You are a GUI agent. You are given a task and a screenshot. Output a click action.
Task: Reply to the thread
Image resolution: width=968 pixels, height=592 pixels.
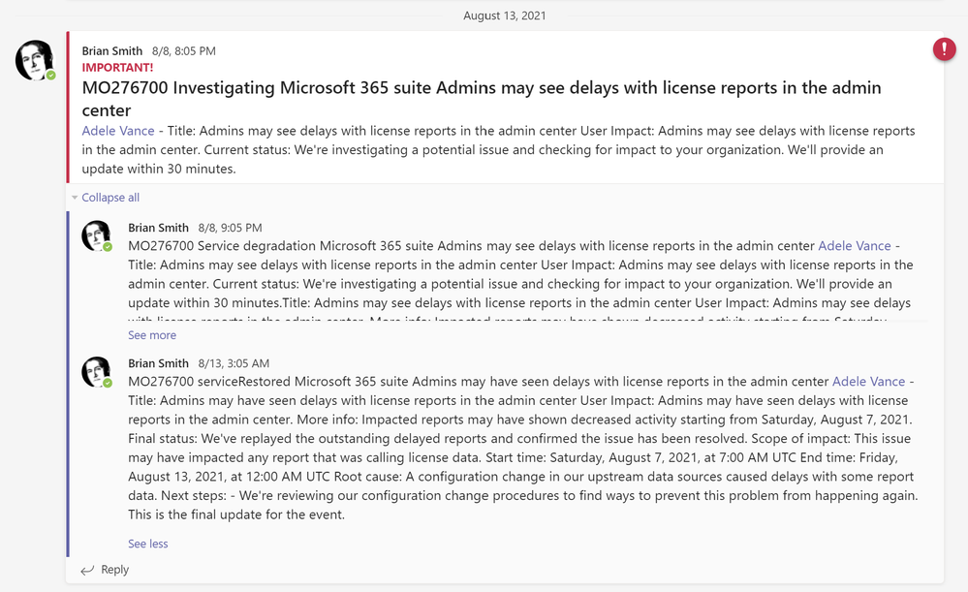click(105, 570)
